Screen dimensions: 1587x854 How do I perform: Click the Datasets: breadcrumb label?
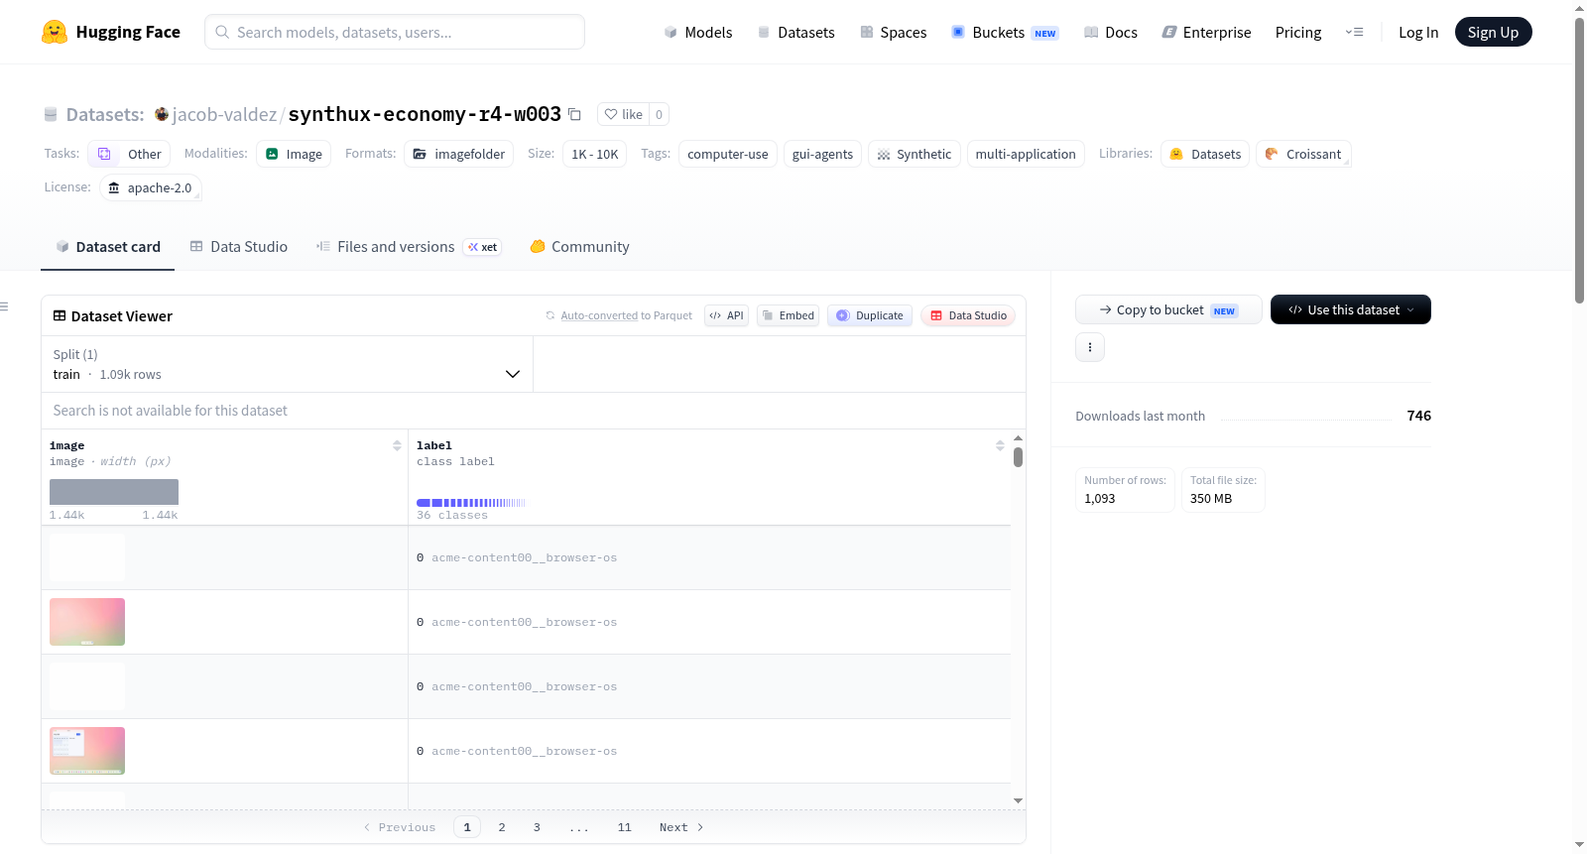(x=105, y=114)
